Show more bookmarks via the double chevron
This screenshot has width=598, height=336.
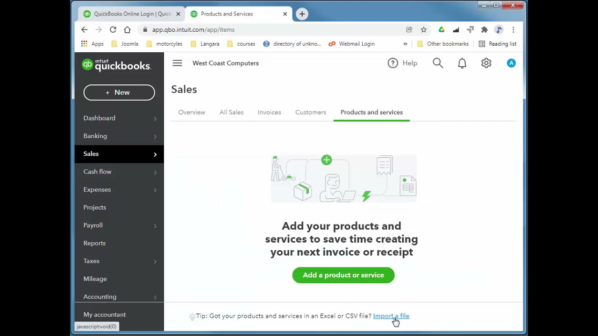click(x=405, y=44)
